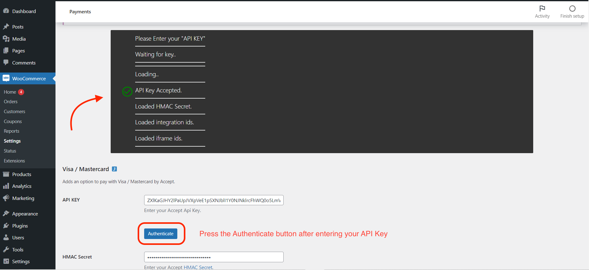Click 'Loaded integration ids.' text

coord(165,122)
